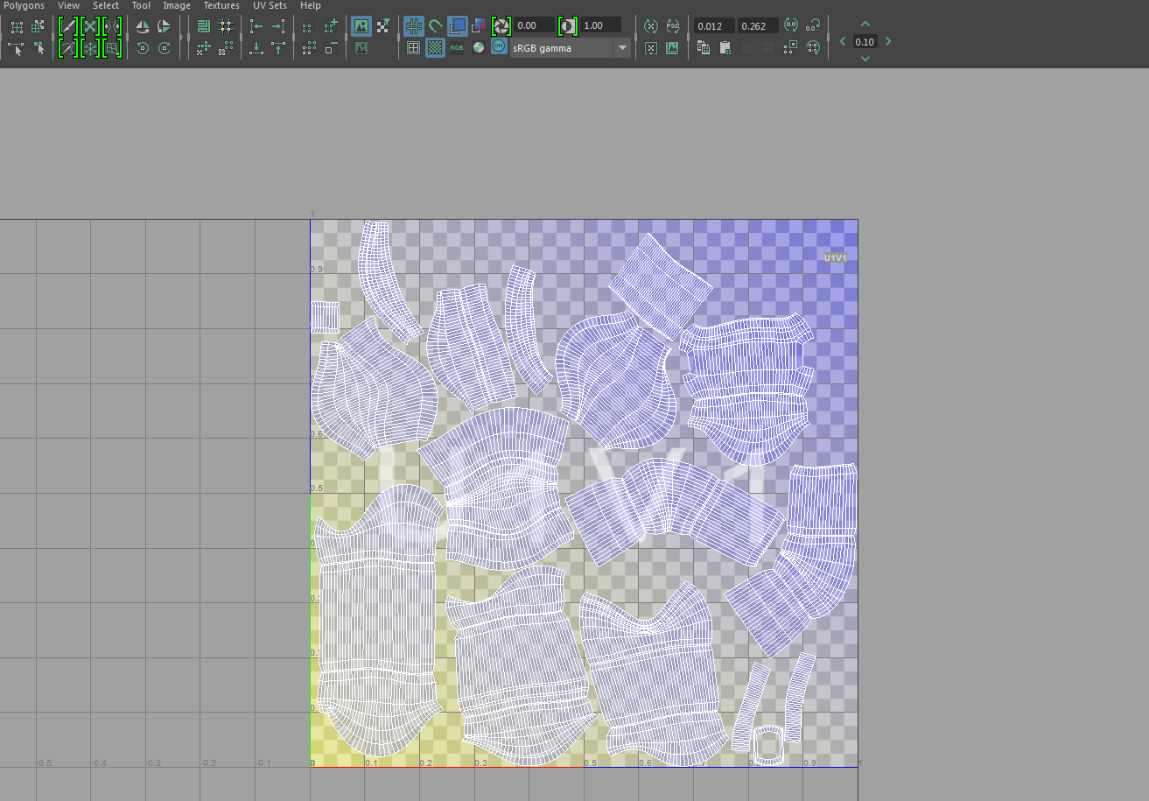Select the X-shaped Sew UV brush
1149x801 pixels.
point(90,26)
